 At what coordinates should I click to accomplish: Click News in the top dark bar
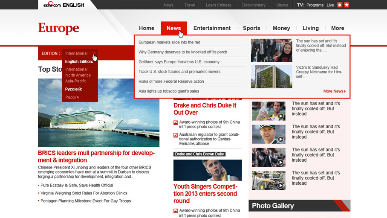(x=168, y=5)
